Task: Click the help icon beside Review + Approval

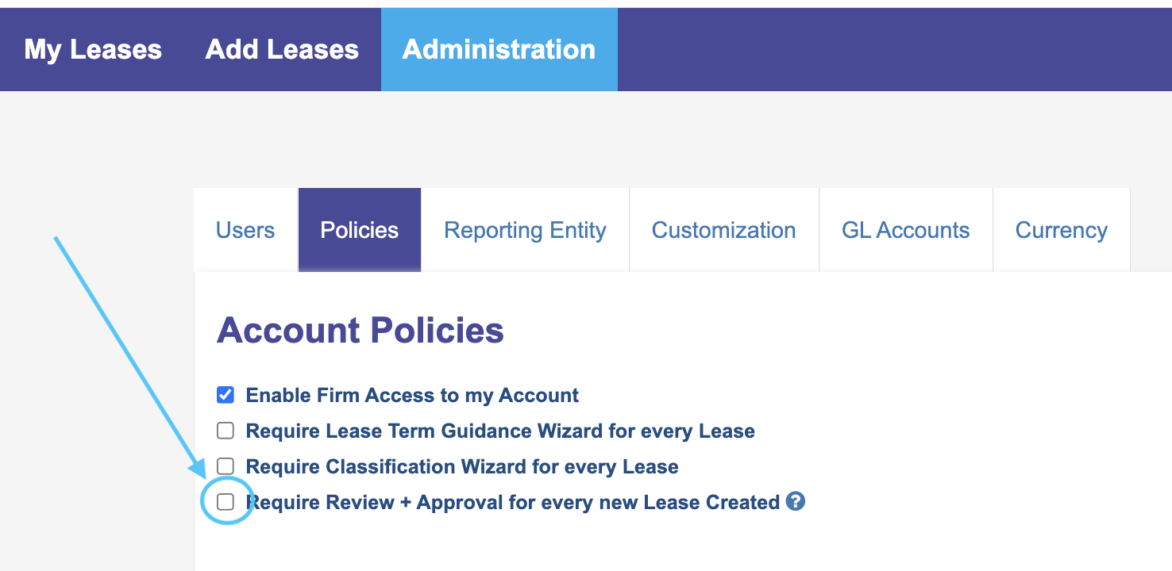Action: pos(796,501)
